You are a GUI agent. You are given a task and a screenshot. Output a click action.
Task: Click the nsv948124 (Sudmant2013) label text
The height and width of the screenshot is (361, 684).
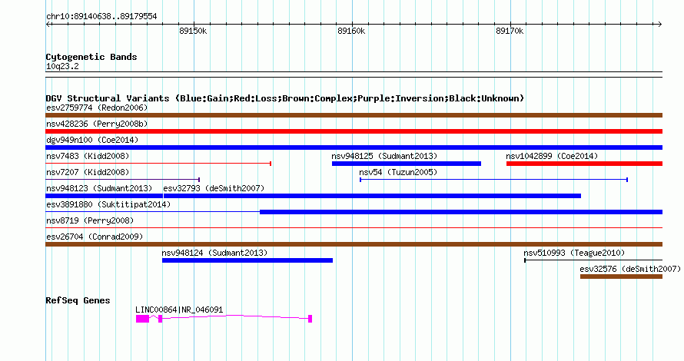coord(214,253)
